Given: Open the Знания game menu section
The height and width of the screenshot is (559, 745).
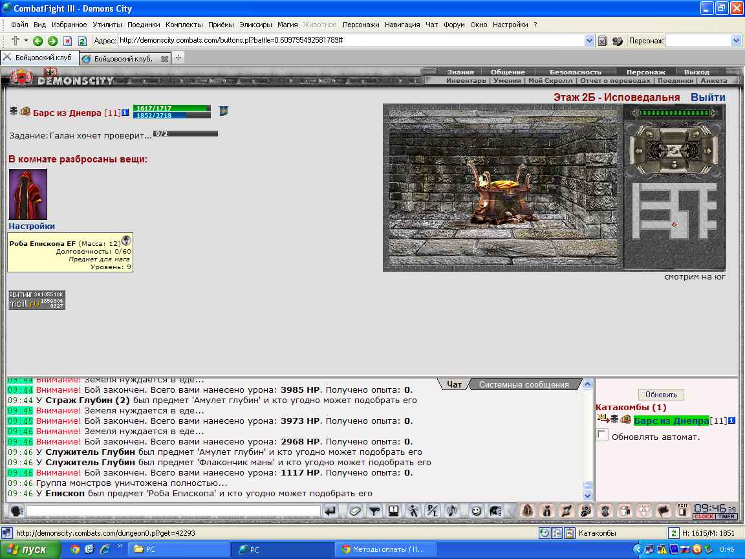Looking at the screenshot, I should (x=460, y=72).
